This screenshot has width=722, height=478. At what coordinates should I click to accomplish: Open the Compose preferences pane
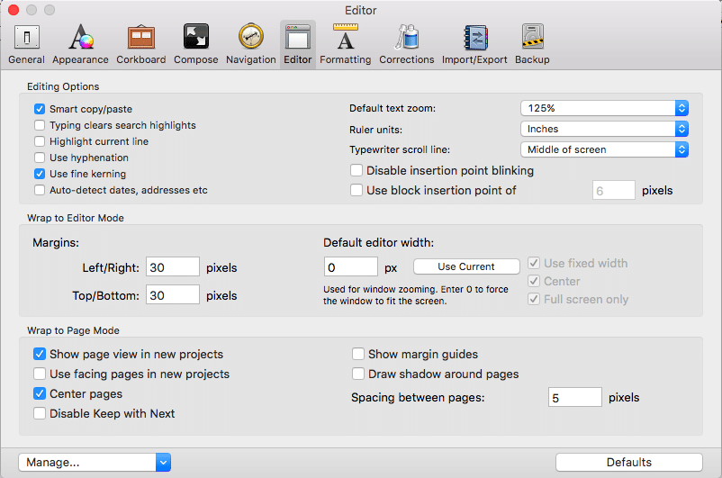(x=195, y=44)
